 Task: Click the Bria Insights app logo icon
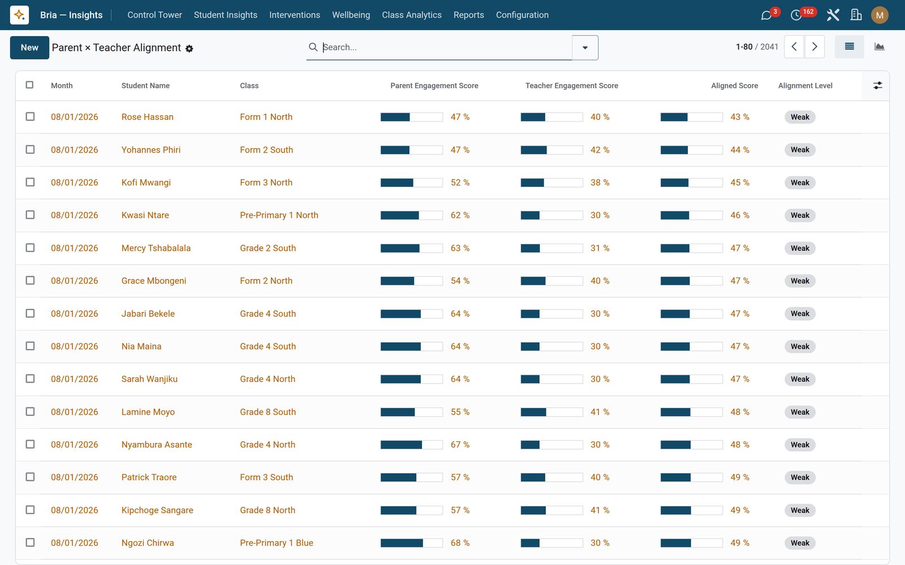[x=19, y=15]
